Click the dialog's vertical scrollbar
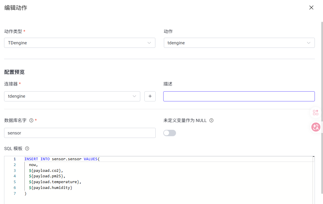The image size is (323, 204). pyautogui.click(x=322, y=108)
